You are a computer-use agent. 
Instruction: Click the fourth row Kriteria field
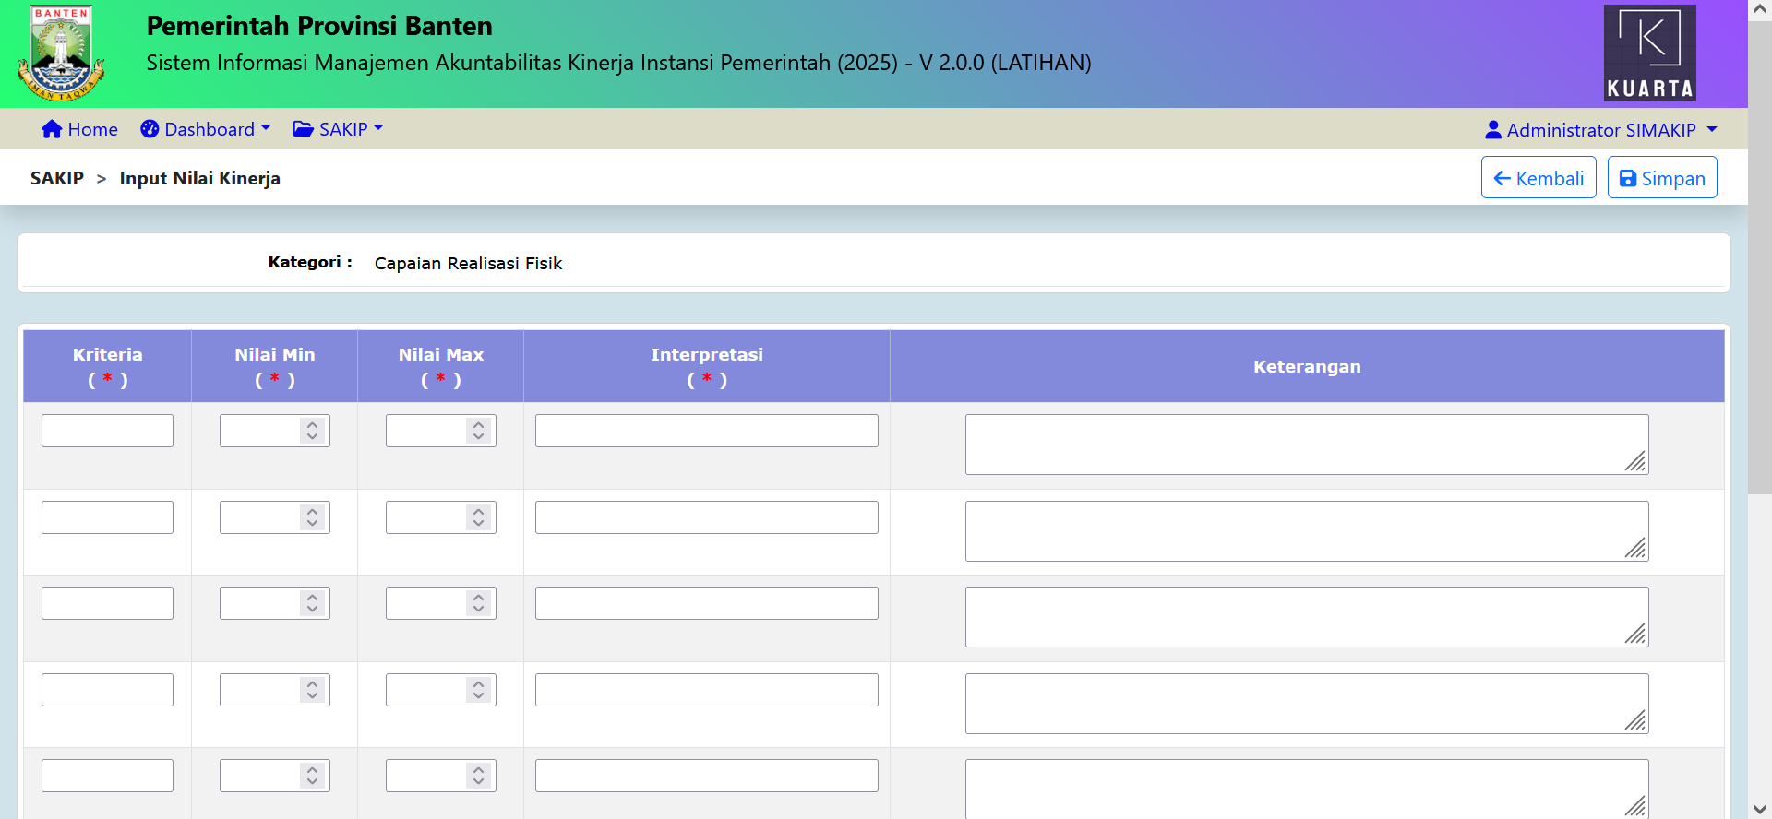[107, 690]
